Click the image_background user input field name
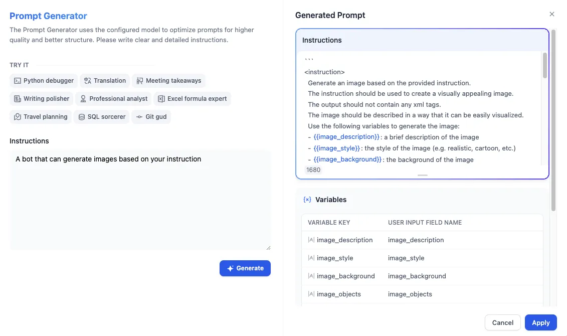Viewport: 567px width, 336px height. pos(417,276)
